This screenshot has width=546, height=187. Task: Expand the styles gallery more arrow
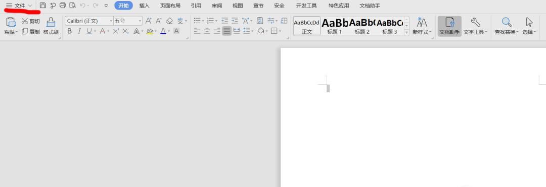(x=406, y=33)
